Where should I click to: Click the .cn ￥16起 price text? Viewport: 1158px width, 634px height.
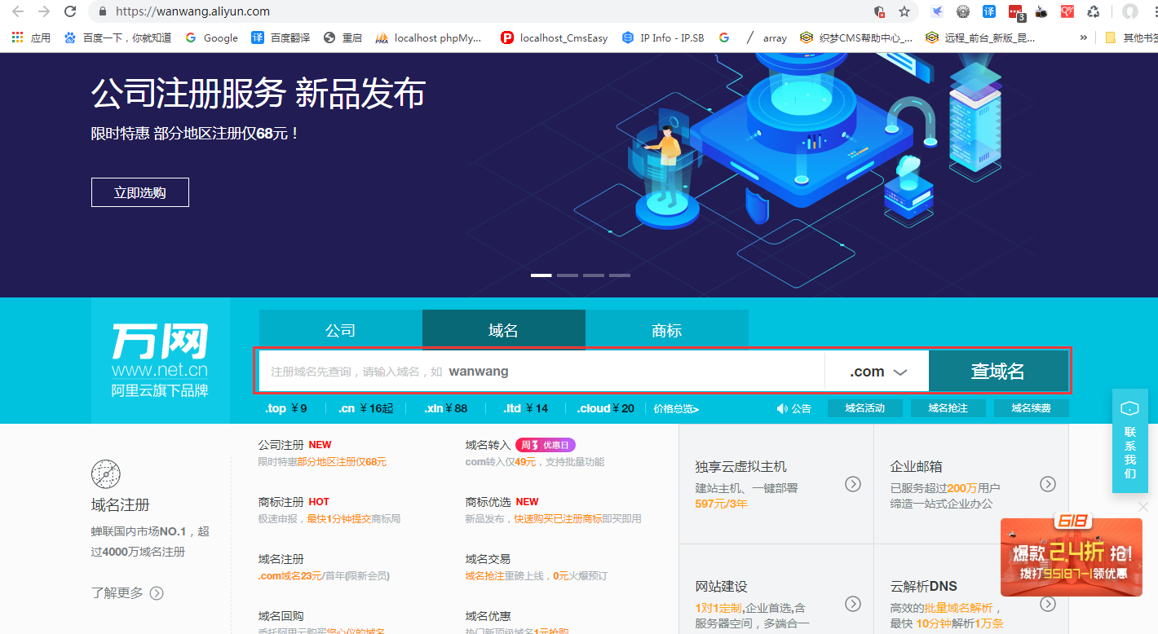pyautogui.click(x=366, y=408)
